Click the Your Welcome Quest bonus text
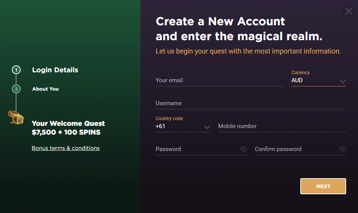 [68, 128]
